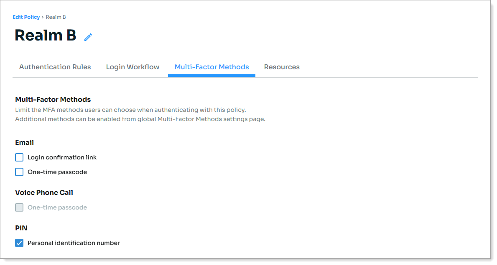Switch to the Authentication Rules tab
Screen dimensions: 497x265
click(55, 67)
